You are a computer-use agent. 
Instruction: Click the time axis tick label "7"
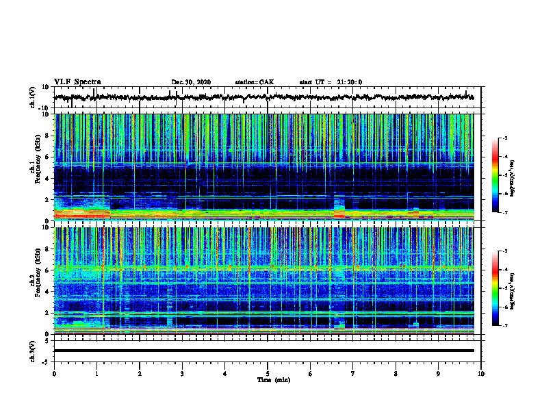tap(352, 374)
